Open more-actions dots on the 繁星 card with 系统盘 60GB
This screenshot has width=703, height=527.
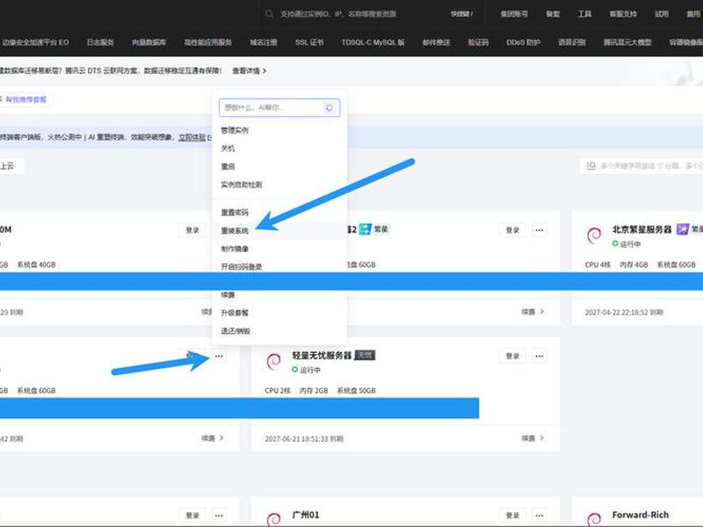(539, 230)
